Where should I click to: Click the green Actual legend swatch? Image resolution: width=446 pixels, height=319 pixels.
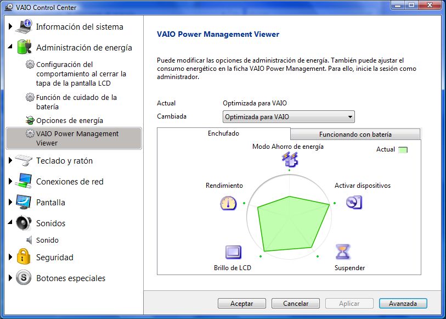pos(403,150)
